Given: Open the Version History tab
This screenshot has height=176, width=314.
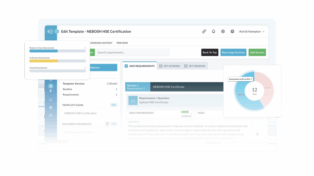Looking at the screenshot, I should (101, 43).
